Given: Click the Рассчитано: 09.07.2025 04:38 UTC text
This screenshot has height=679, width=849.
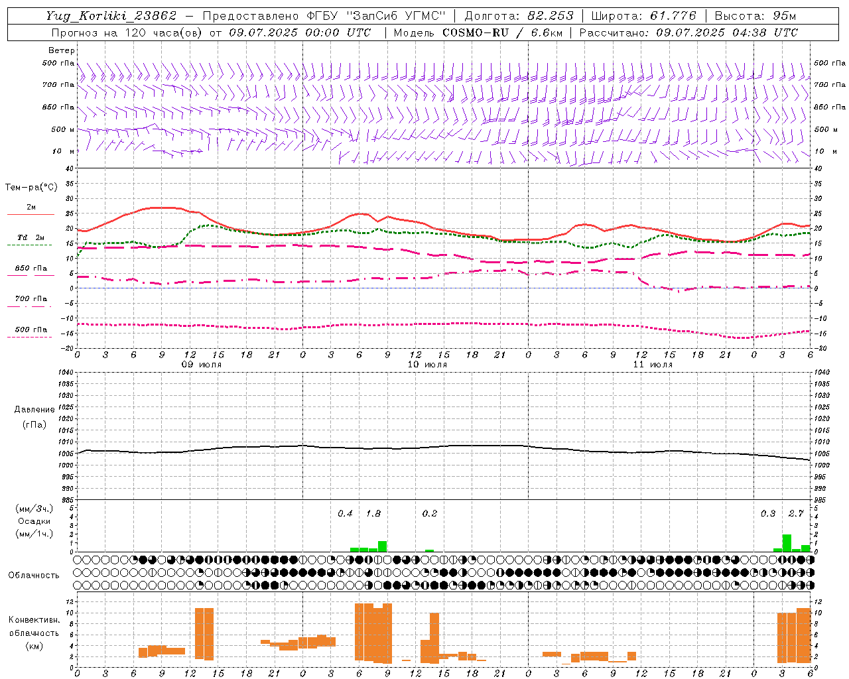Looking at the screenshot, I should point(688,32).
